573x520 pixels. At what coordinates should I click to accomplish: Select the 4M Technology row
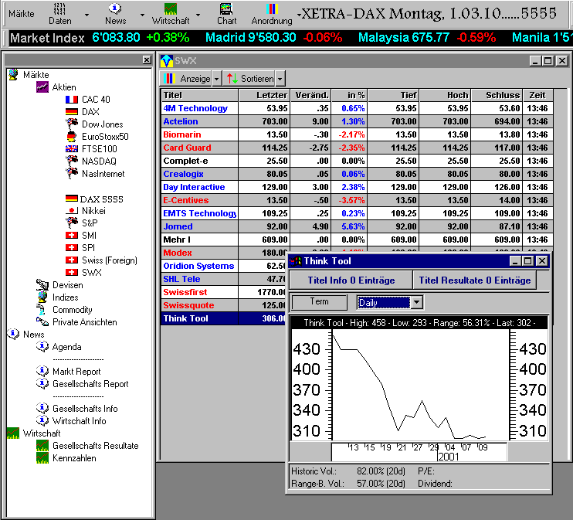coord(357,108)
